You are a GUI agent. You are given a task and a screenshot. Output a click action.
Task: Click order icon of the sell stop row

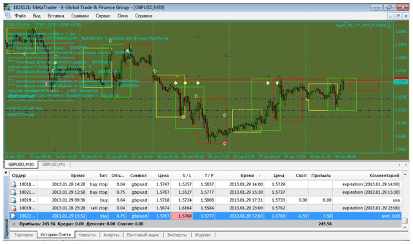(14, 208)
